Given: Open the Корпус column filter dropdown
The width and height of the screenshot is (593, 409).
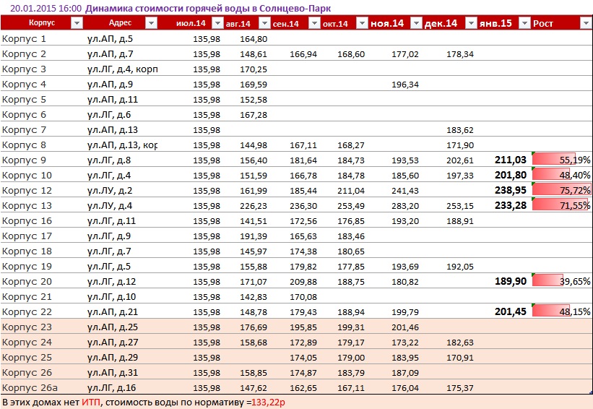Looking at the screenshot, I should coord(77,23).
